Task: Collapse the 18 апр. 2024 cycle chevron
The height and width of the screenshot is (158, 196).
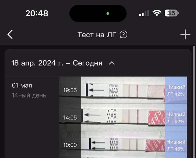Action: (x=112, y=63)
